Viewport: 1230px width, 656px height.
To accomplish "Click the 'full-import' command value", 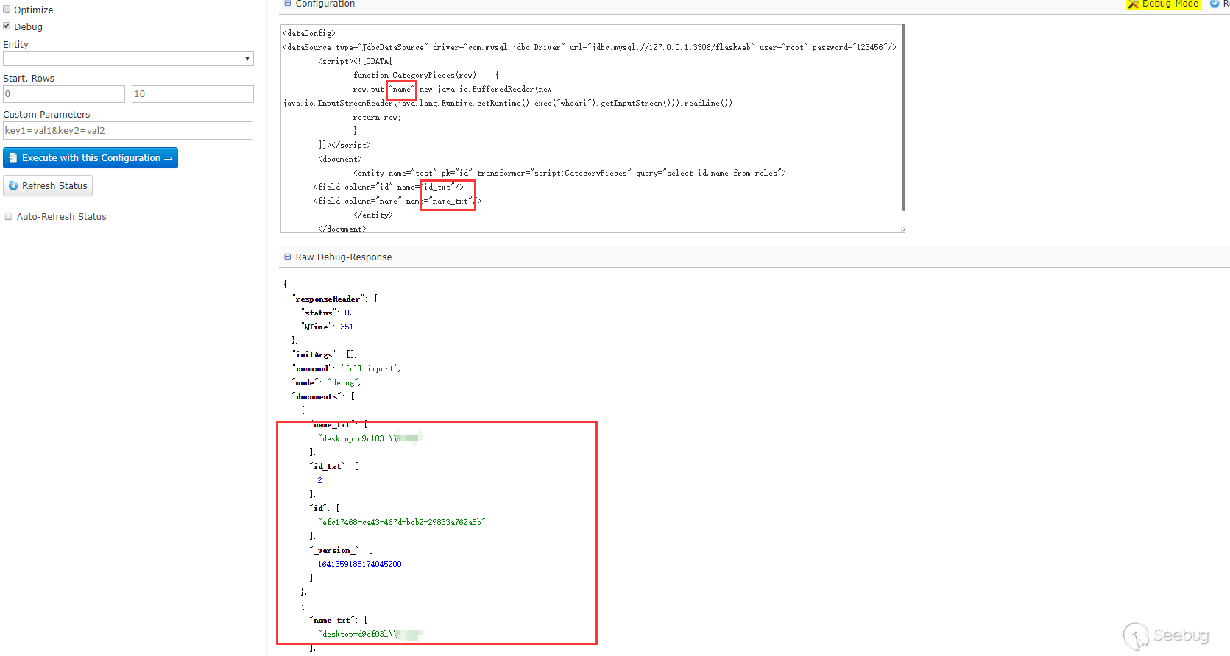I will tap(370, 368).
